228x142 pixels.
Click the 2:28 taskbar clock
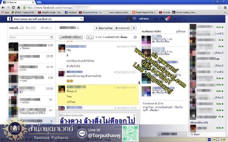tap(223, 139)
